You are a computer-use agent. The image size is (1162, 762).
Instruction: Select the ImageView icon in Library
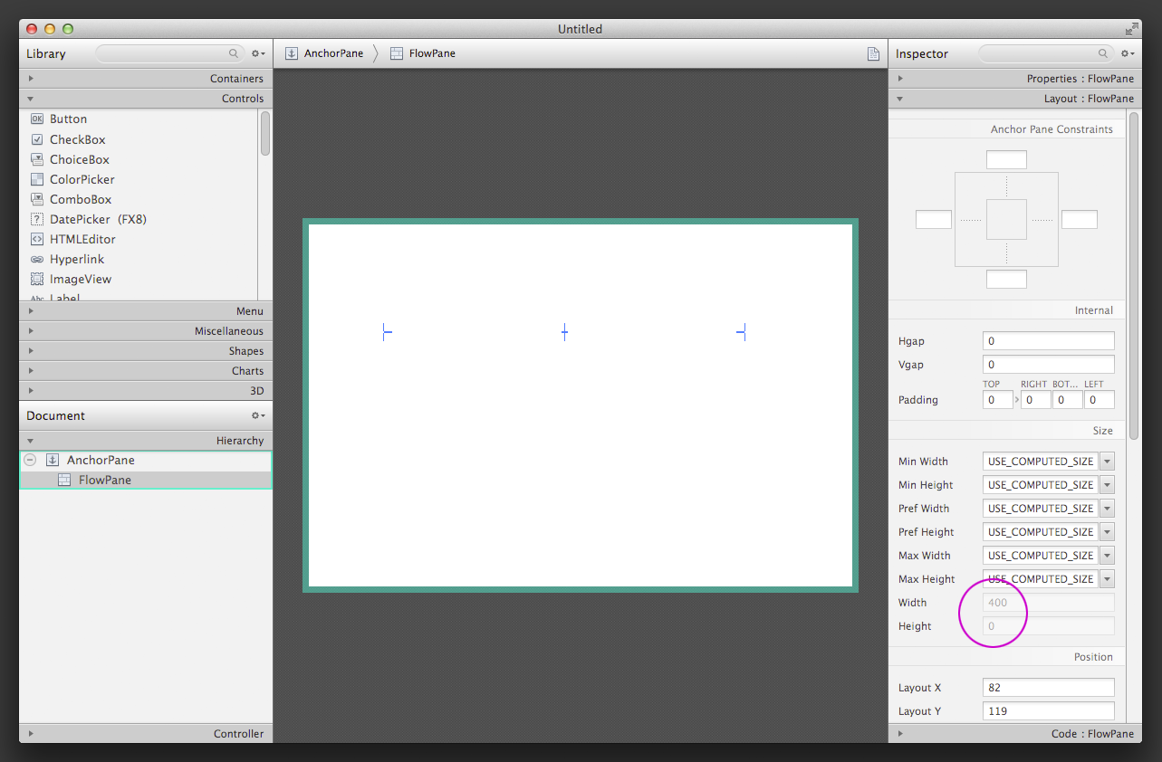[37, 279]
